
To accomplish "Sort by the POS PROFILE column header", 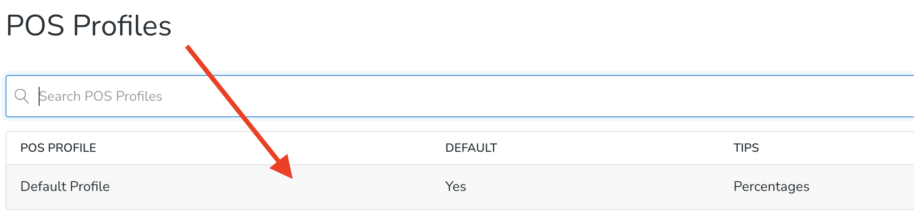I will [x=58, y=148].
